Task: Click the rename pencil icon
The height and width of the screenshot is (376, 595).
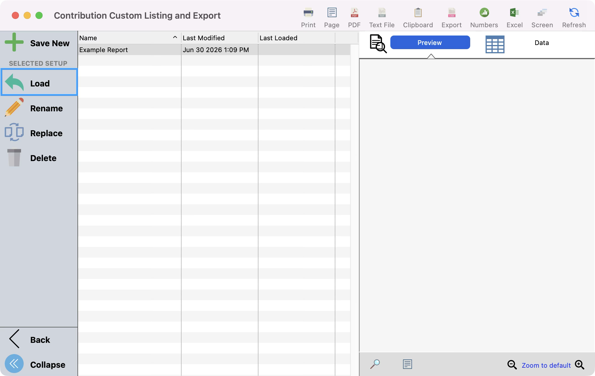Action: [x=14, y=107]
